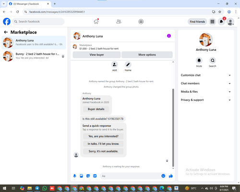Send 'Sorry, it's not available.' response
This screenshot has height=192, width=240.
coord(103,151)
